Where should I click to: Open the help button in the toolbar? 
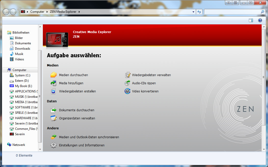click(260, 20)
